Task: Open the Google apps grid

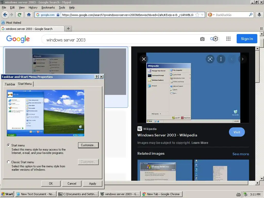Action: (228, 39)
